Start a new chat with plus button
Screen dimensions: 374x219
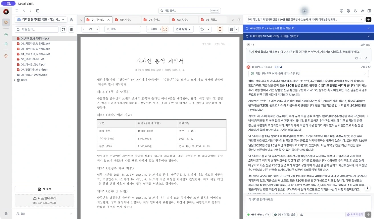369,20
